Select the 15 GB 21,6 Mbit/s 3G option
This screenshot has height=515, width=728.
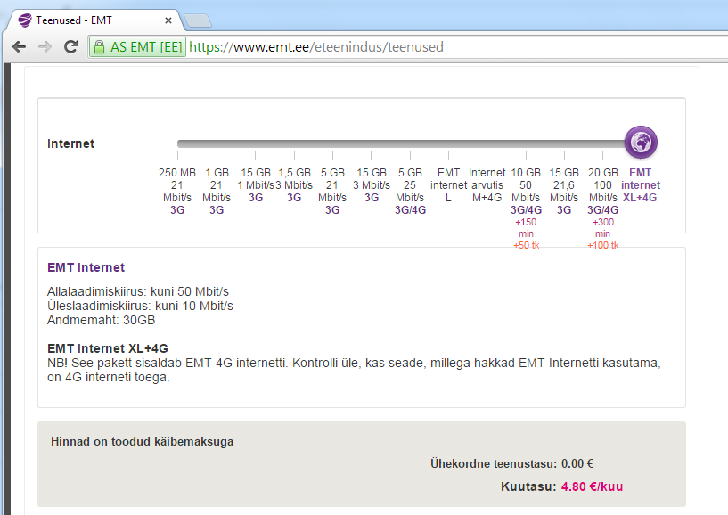(x=564, y=191)
